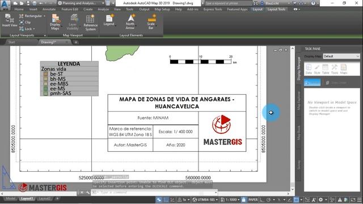Toggle the polar tracking button in status bar
The height and width of the screenshot is (204, 363).
[x=268, y=199]
